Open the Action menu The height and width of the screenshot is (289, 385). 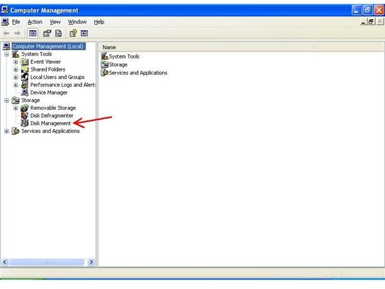(35, 22)
